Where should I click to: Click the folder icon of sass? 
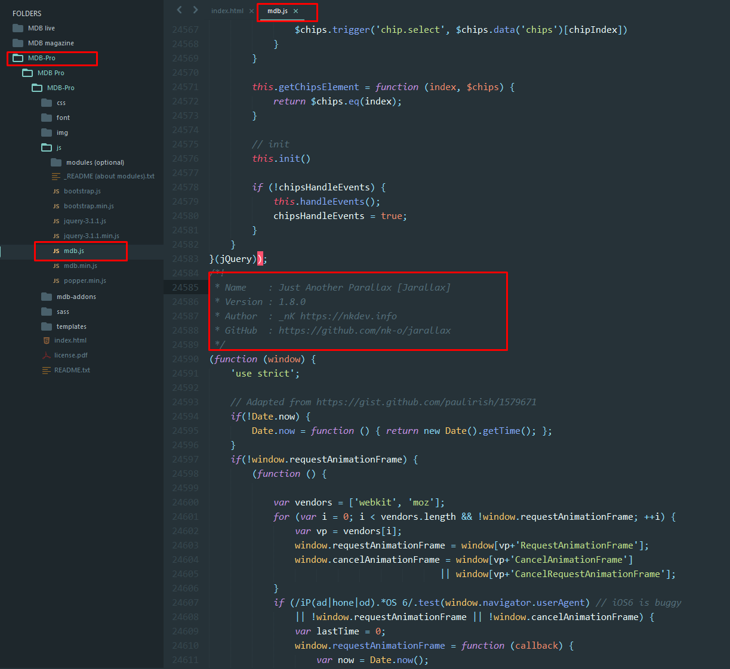(x=47, y=312)
